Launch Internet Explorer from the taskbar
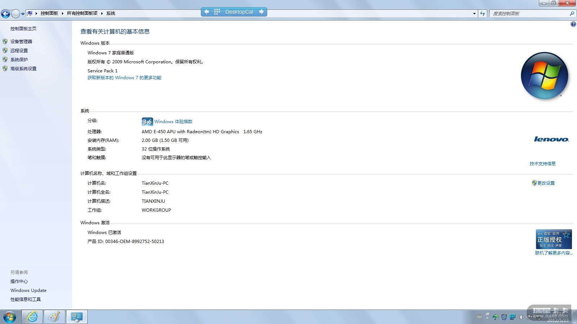 tap(32, 317)
